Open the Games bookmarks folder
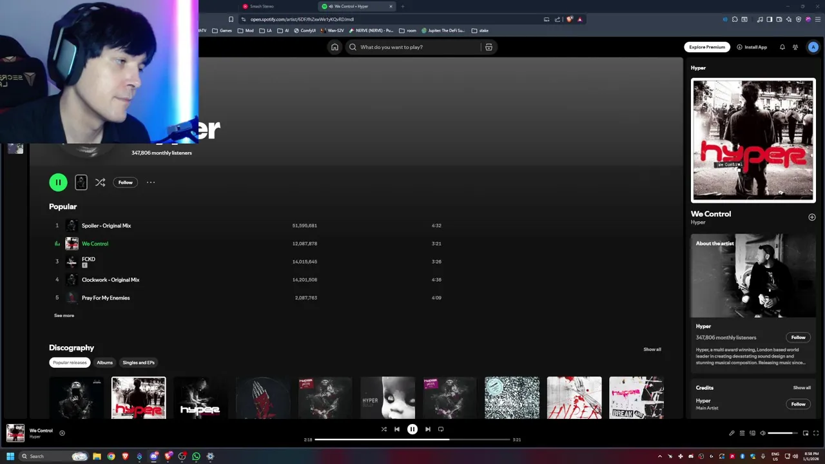 pyautogui.click(x=222, y=30)
